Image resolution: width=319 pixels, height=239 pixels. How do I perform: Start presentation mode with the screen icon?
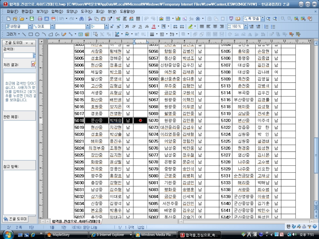point(231,19)
